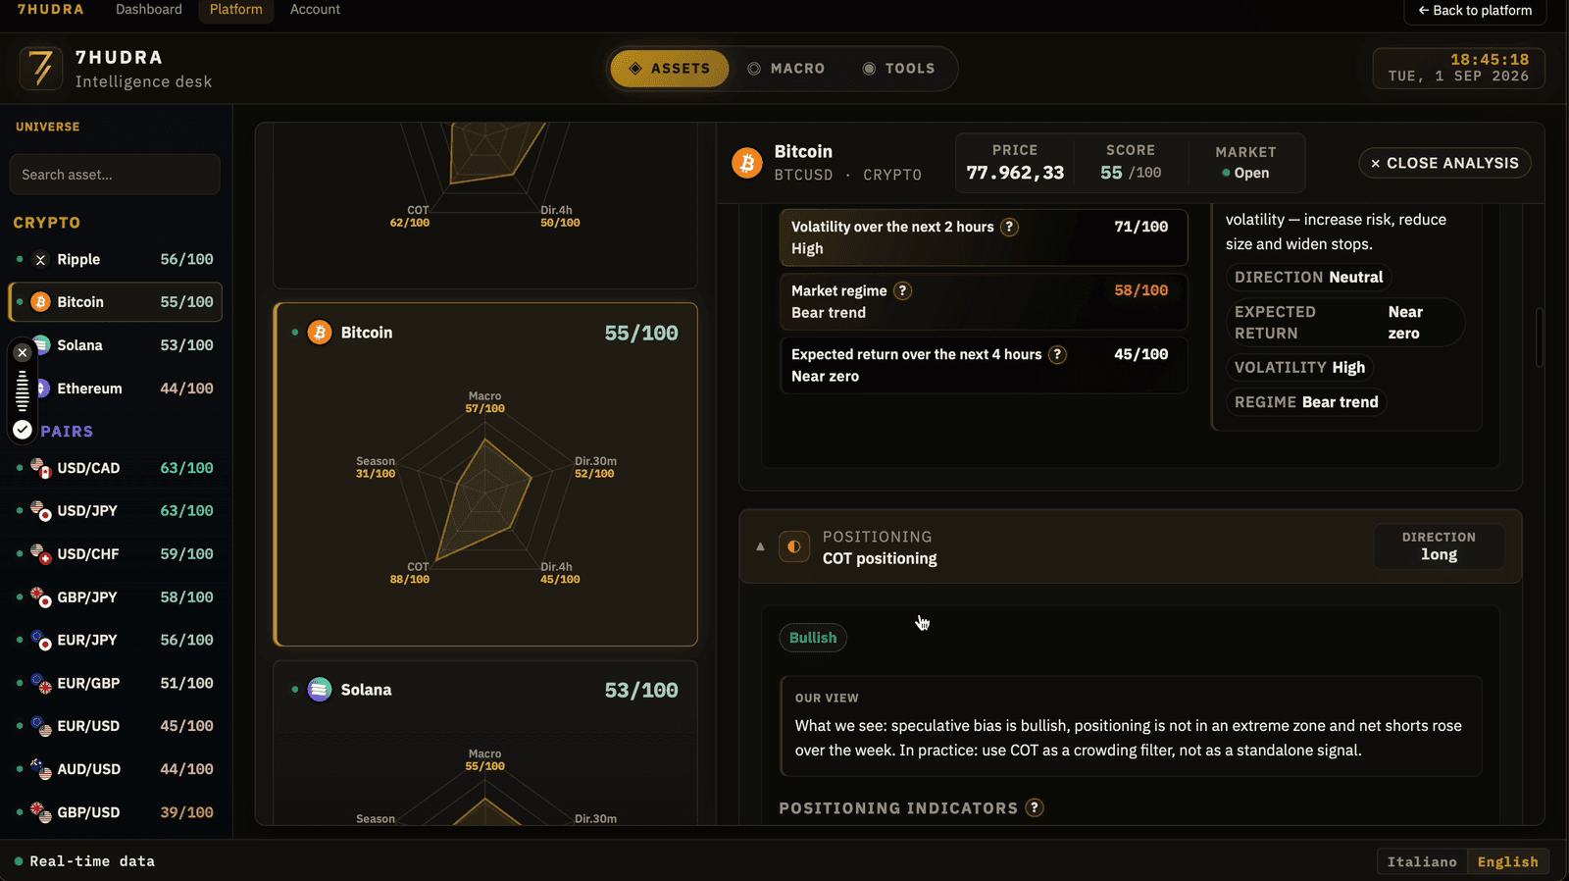Screen dimensions: 1569x881
Task: Click the EUR/USD flag pair icon
Action: (40, 727)
